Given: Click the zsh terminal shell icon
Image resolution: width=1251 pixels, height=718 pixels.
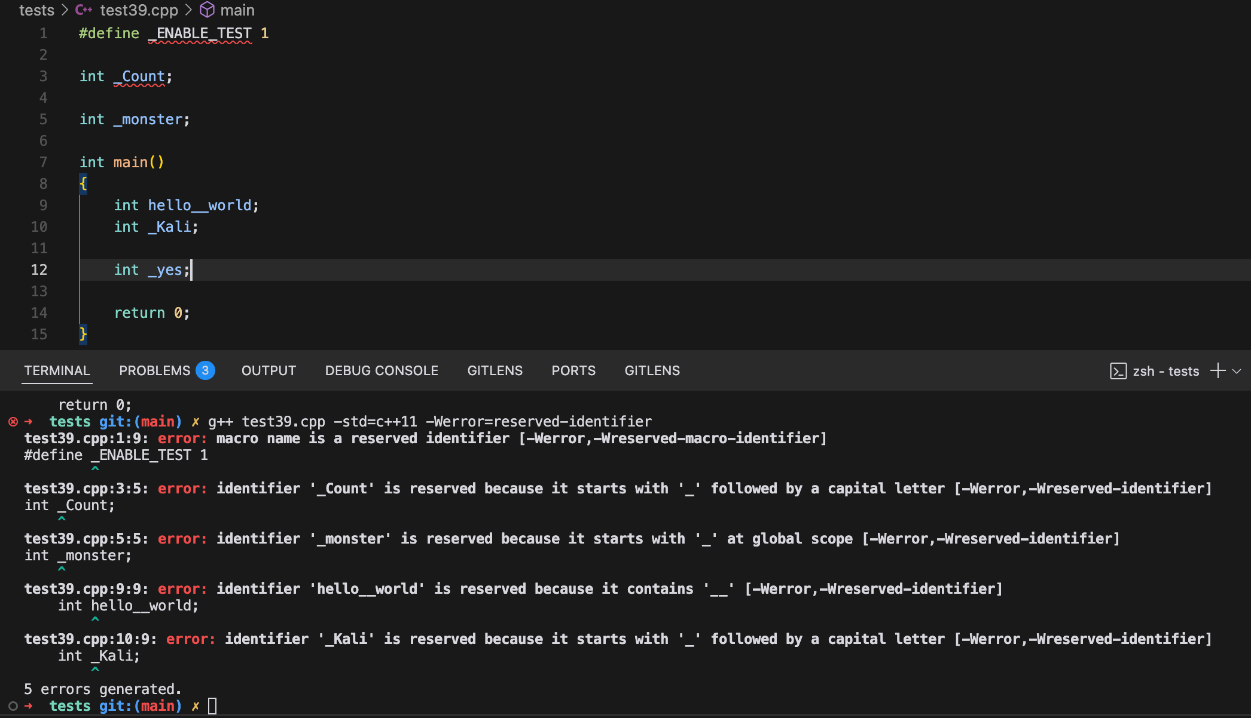Looking at the screenshot, I should point(1118,371).
